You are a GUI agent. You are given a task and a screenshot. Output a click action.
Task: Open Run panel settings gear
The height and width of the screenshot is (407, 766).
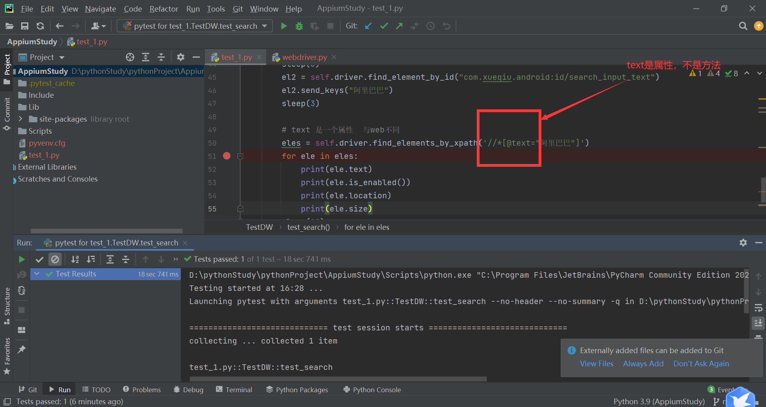743,243
